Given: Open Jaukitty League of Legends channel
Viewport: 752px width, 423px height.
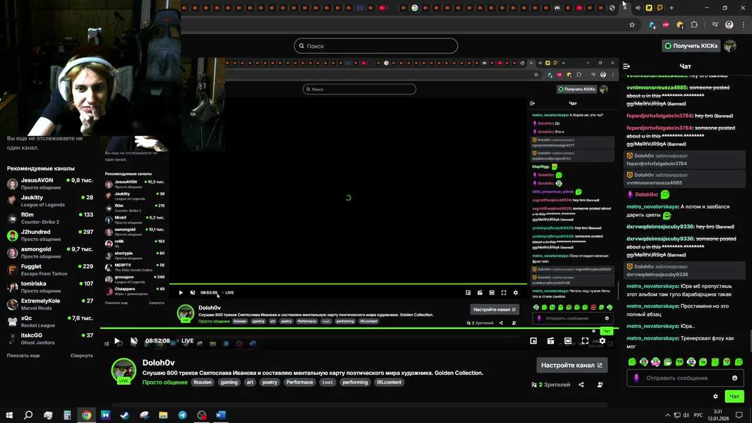Looking at the screenshot, I should (x=50, y=201).
